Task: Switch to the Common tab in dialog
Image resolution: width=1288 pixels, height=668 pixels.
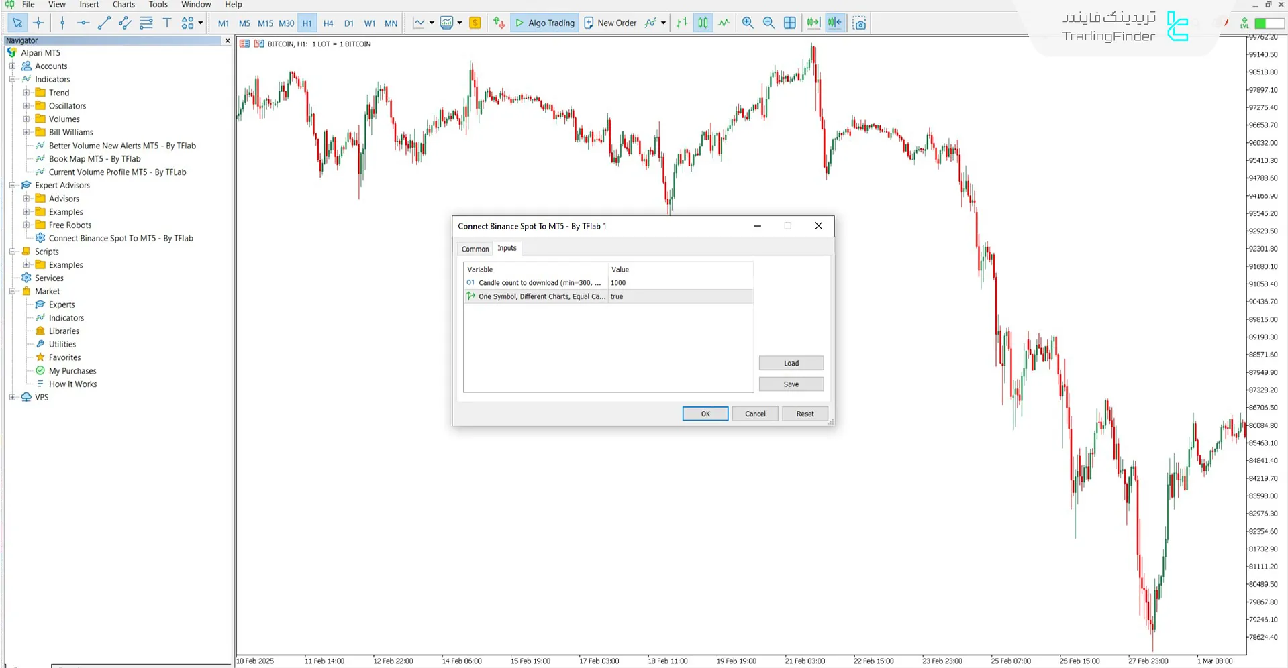Action: pyautogui.click(x=475, y=249)
